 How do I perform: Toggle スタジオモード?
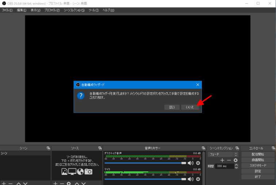pos(258,166)
